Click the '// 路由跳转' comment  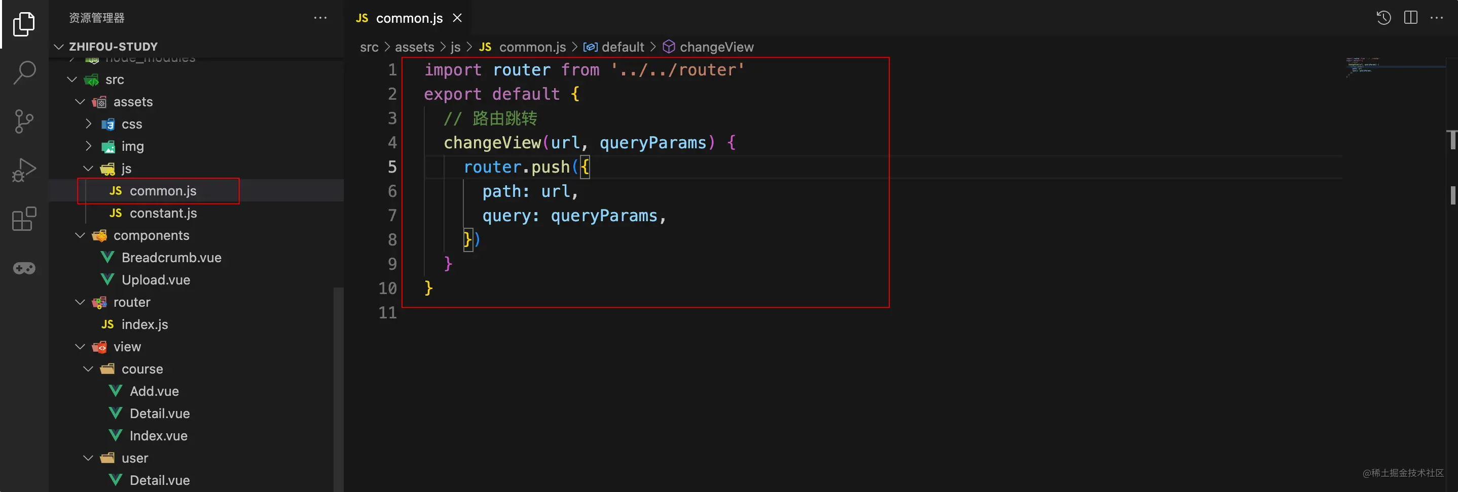(490, 118)
